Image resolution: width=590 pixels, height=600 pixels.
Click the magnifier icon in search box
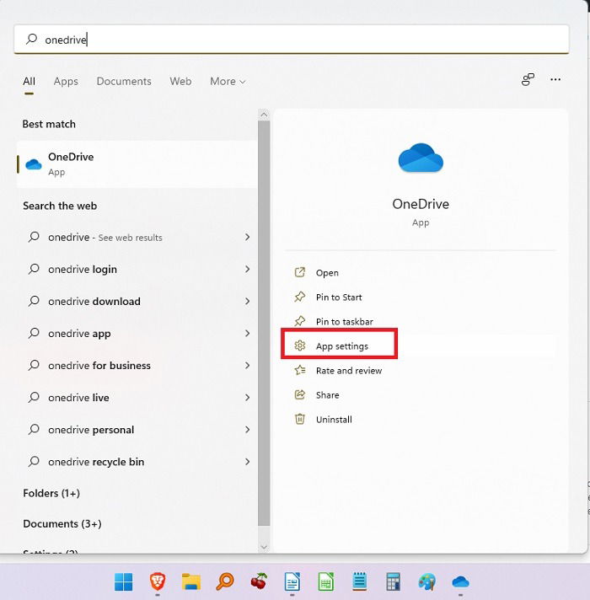point(32,39)
